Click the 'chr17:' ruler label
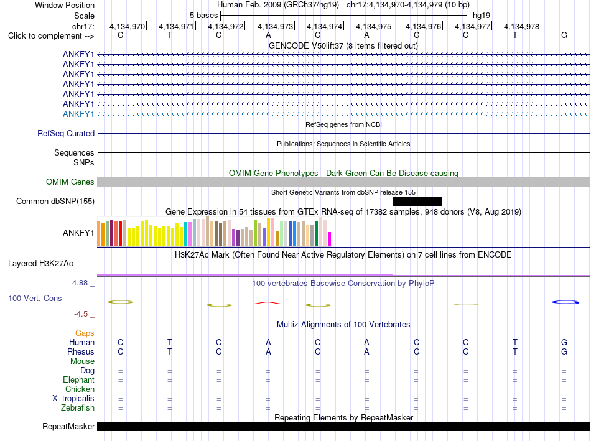The image size is (591, 441). pos(83,26)
